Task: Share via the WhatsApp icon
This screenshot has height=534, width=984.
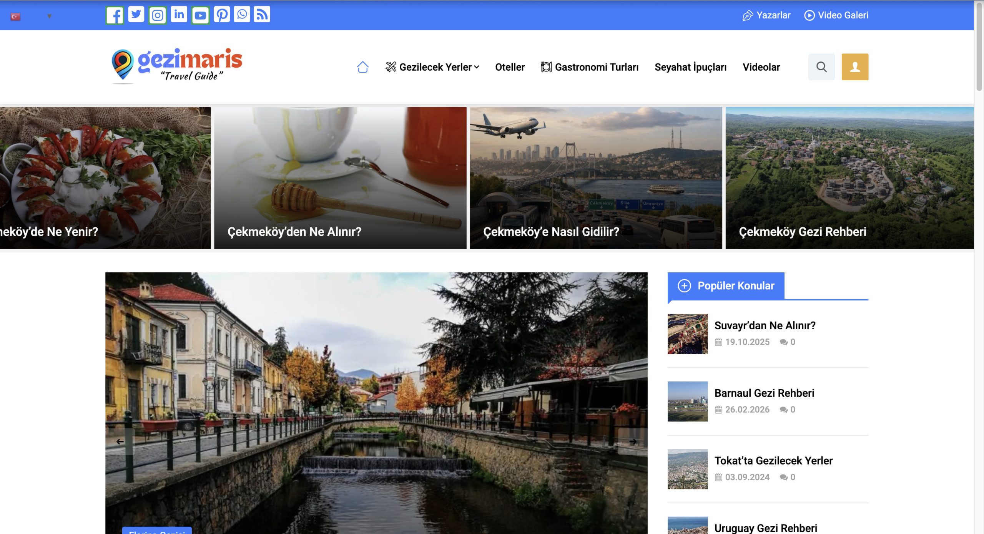Action: coord(242,15)
